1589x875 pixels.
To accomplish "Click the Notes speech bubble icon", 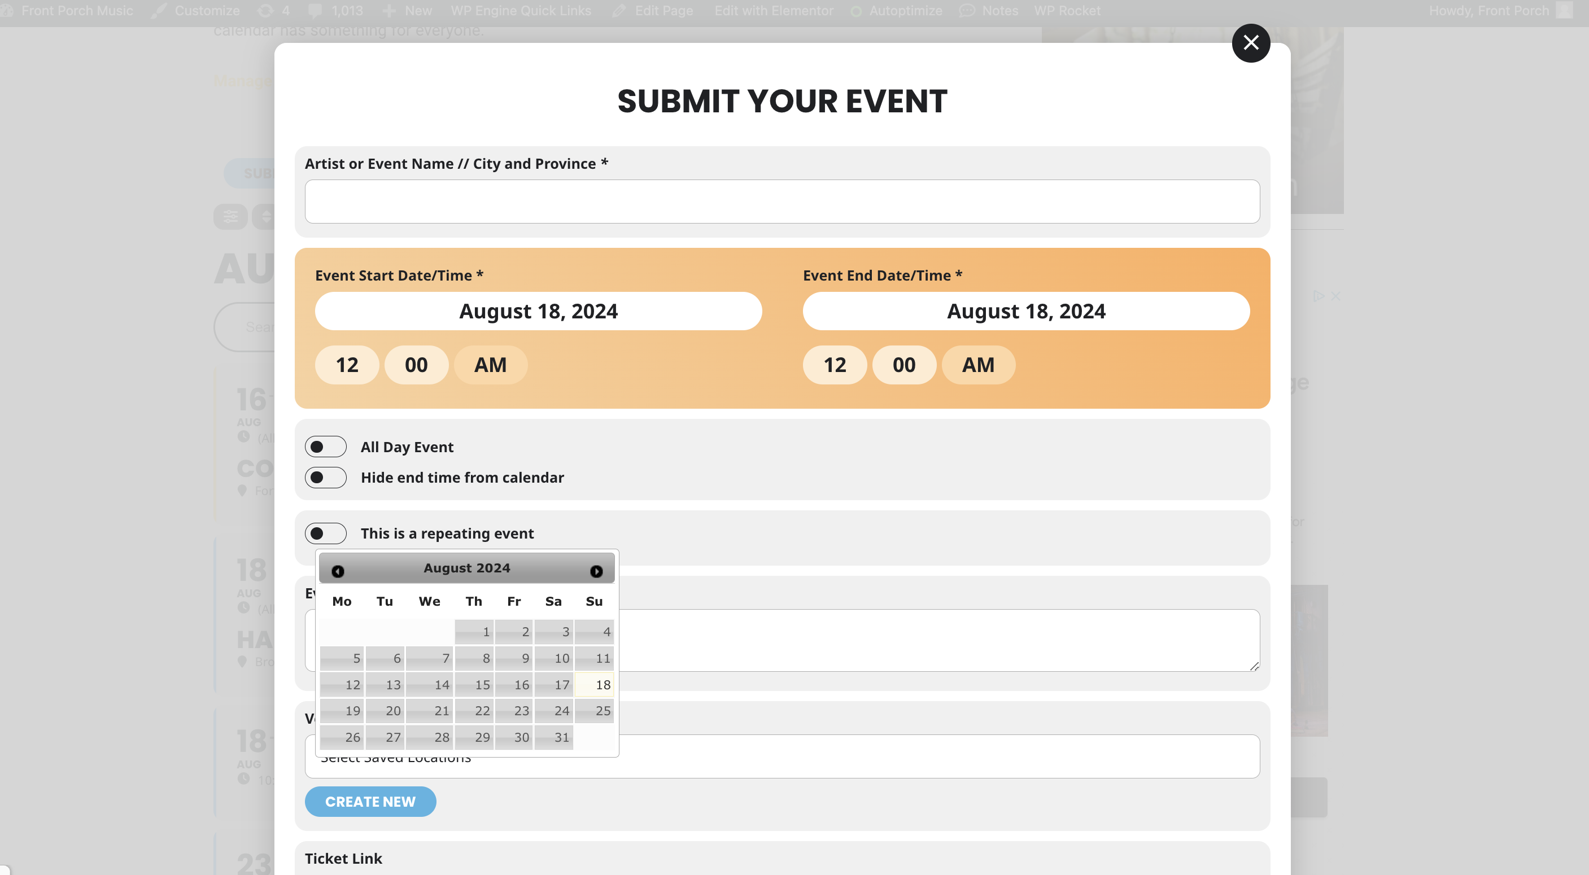I will point(967,11).
